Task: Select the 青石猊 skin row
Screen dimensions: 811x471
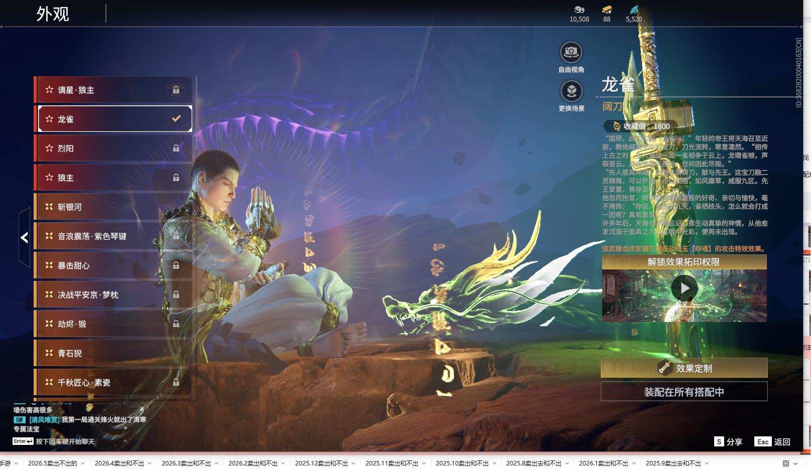Action: [x=113, y=353]
